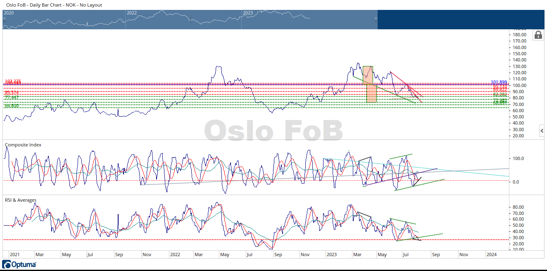Select the green-bordered rectangle on price chart

pyautogui.click(x=368, y=75)
